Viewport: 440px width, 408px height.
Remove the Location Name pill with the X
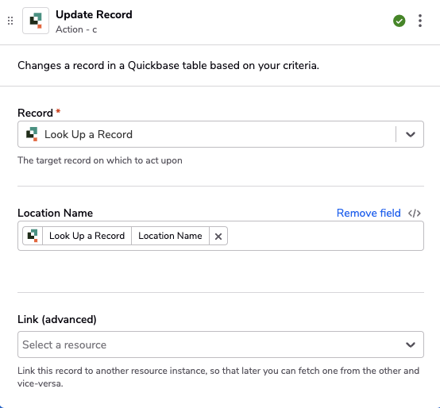pos(218,236)
